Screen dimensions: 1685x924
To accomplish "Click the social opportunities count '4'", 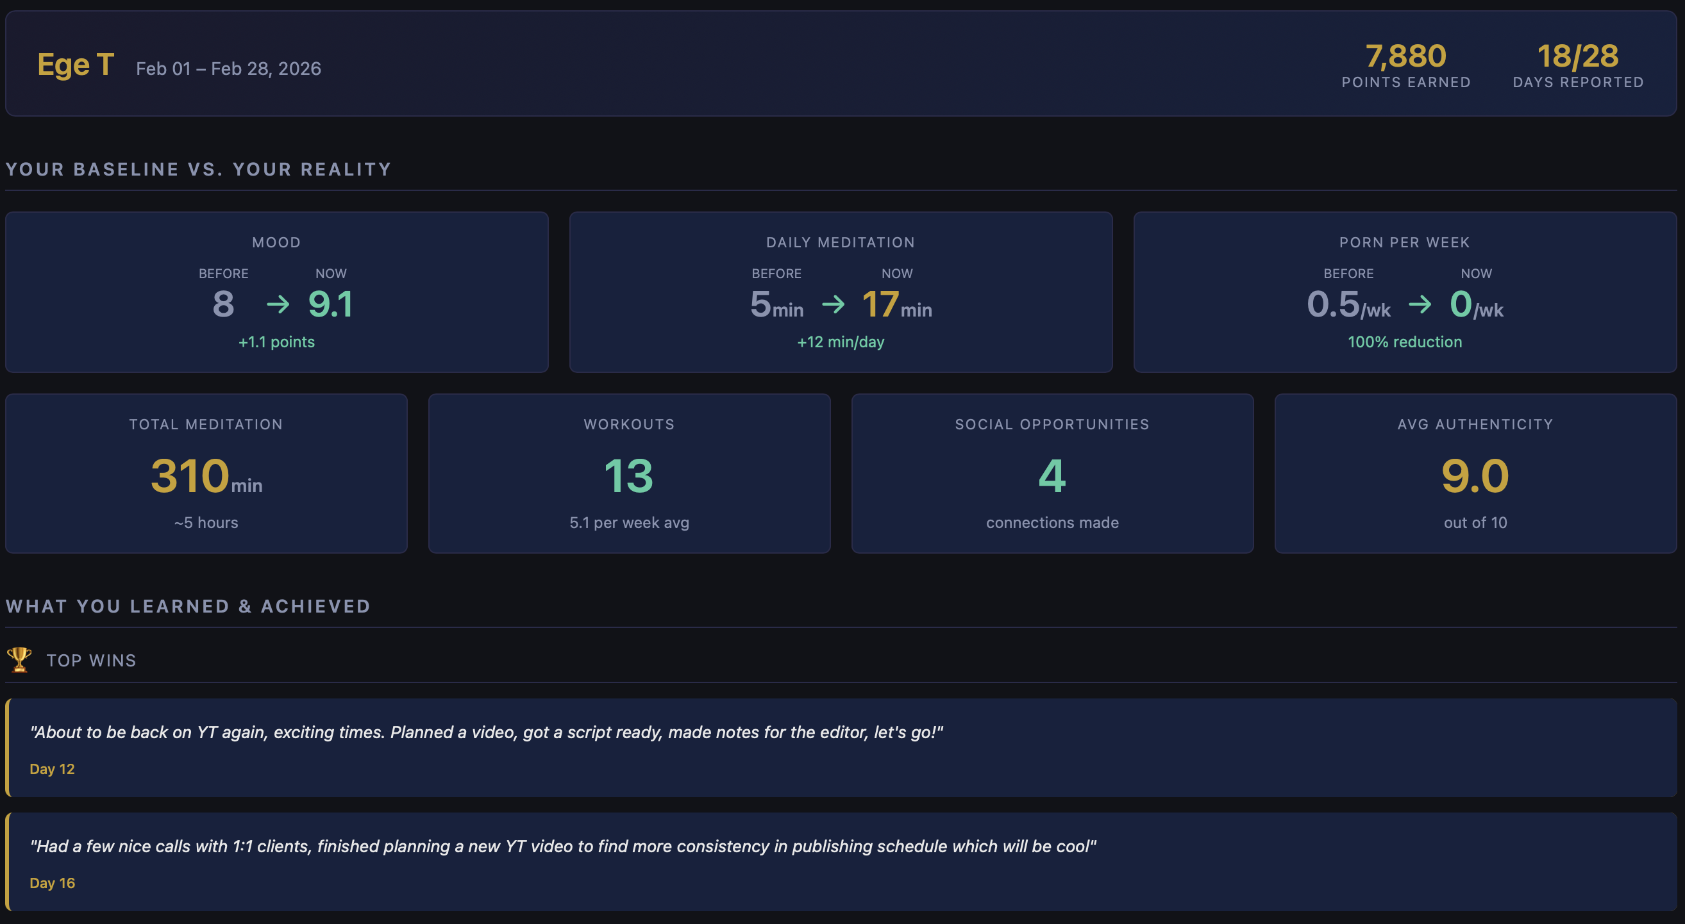I will coord(1052,476).
